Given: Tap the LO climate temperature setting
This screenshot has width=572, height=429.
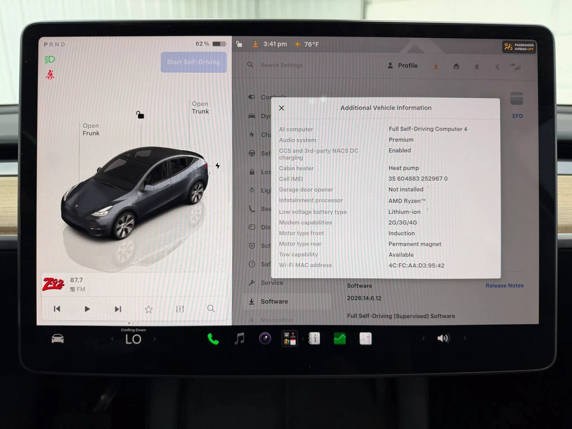Looking at the screenshot, I should click(133, 339).
